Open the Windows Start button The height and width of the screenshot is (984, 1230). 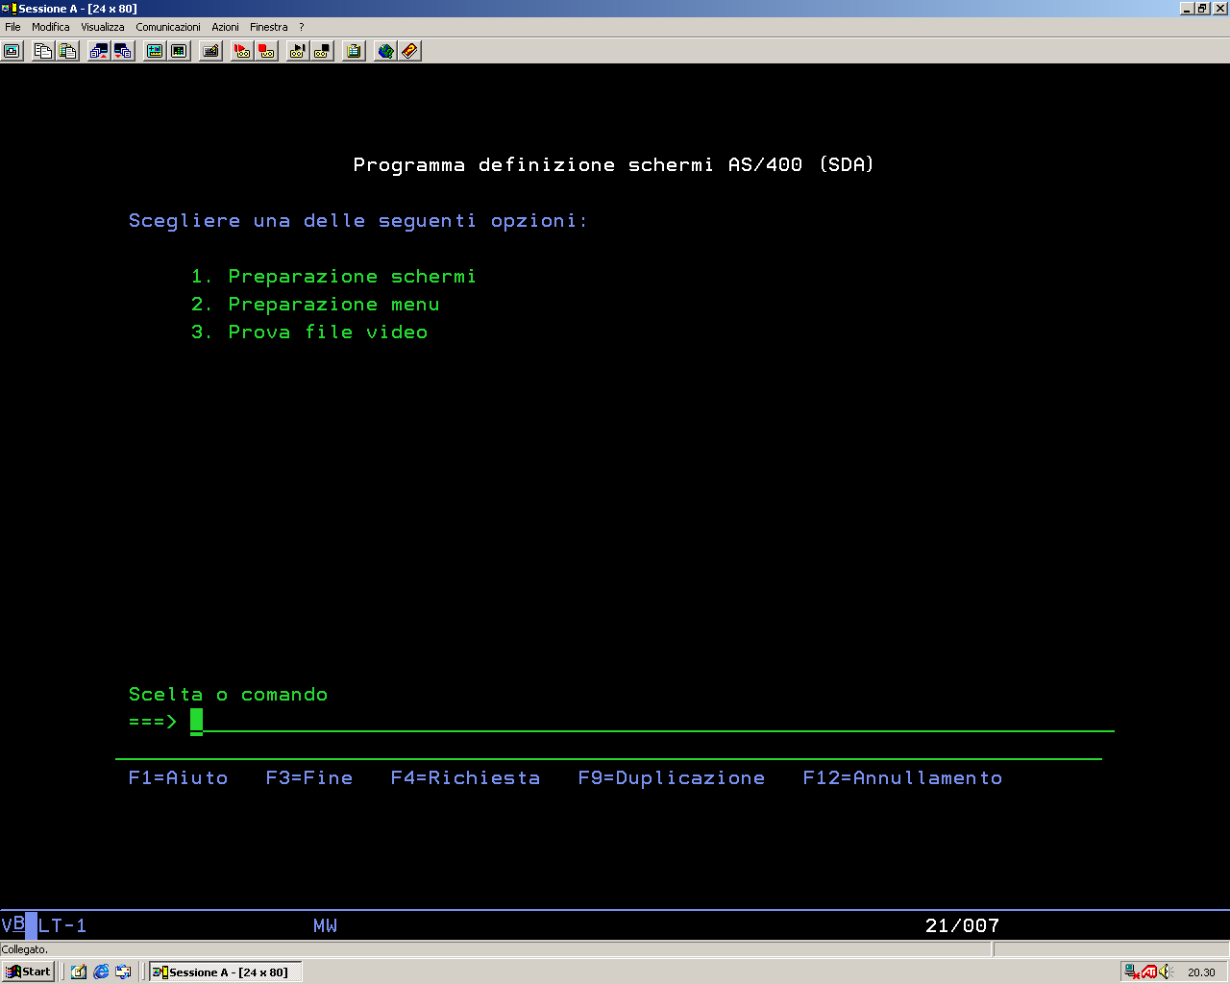[x=28, y=972]
